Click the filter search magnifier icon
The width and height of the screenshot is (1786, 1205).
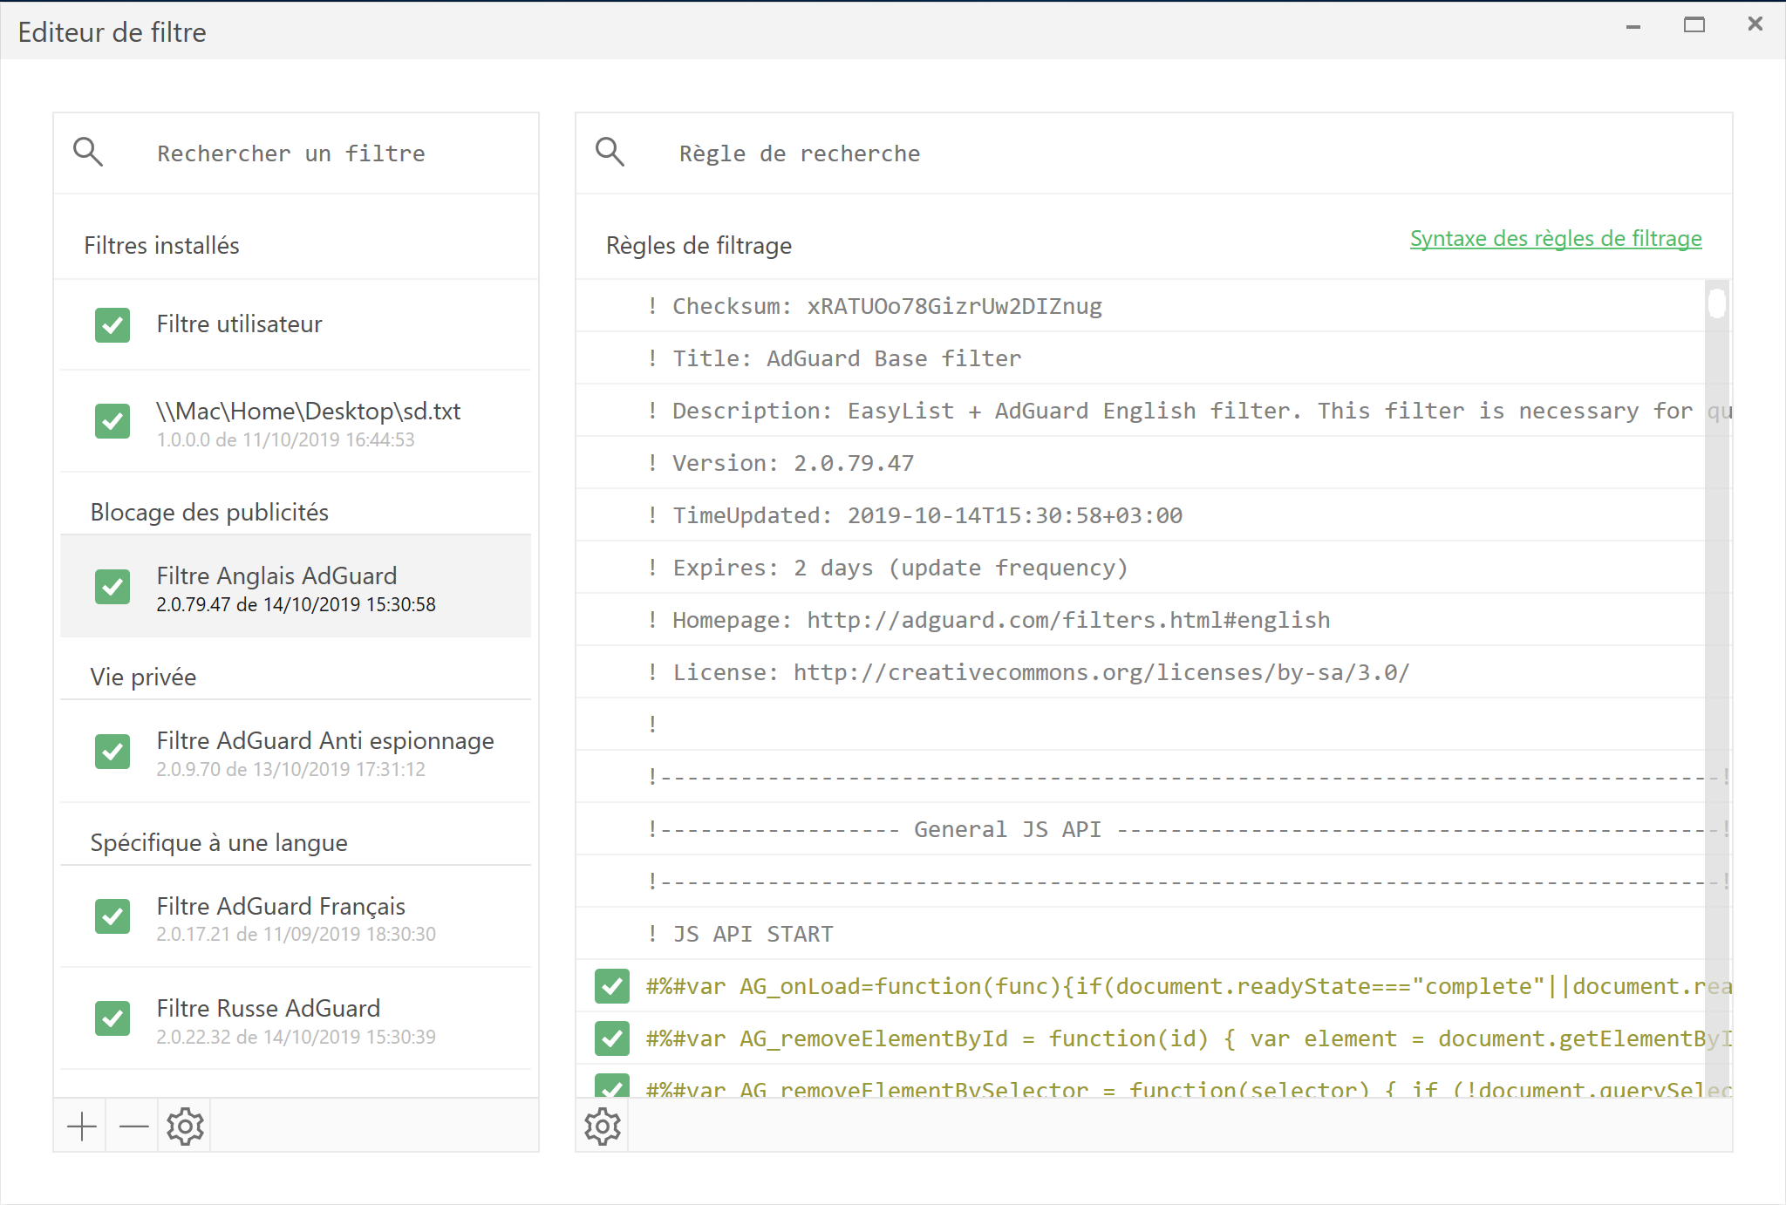pyautogui.click(x=88, y=153)
